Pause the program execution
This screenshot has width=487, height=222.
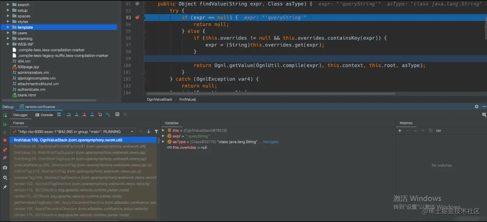tap(5, 132)
